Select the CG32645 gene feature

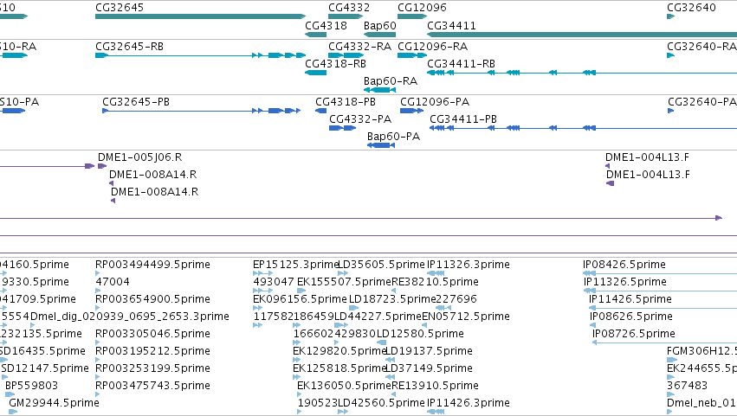(200, 16)
